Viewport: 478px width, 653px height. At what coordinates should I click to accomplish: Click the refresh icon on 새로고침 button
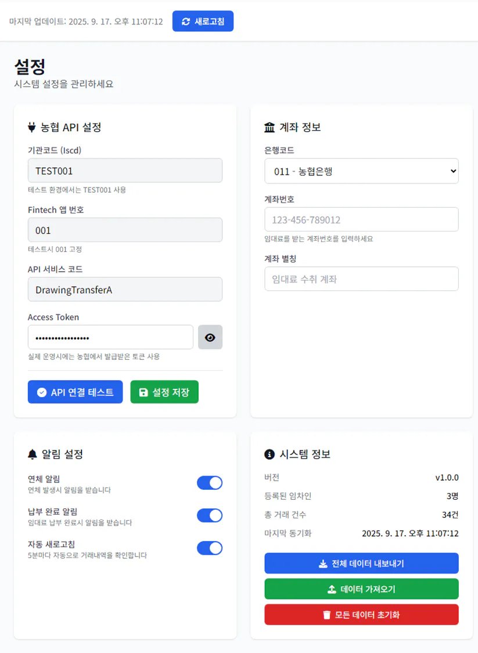(186, 20)
